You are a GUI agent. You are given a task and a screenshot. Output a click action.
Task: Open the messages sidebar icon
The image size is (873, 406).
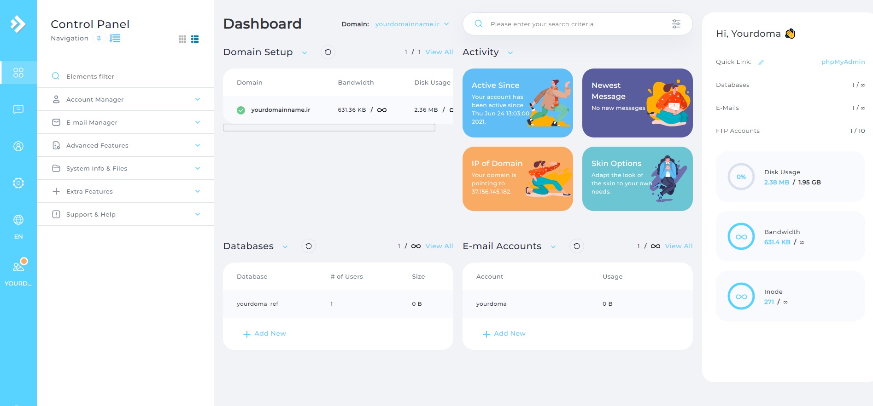click(x=18, y=109)
